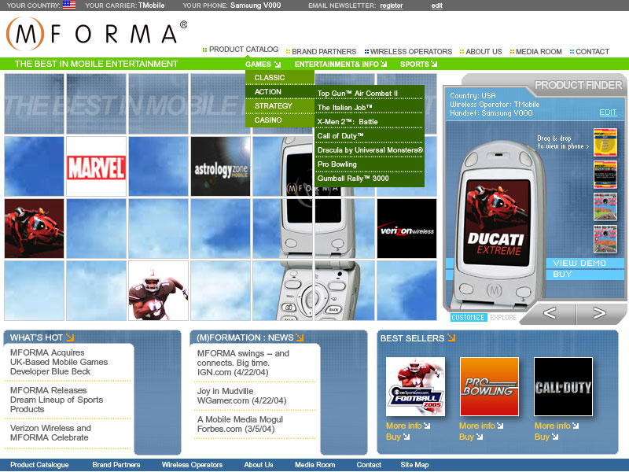Click the Product Finder next arrow

pyautogui.click(x=599, y=314)
